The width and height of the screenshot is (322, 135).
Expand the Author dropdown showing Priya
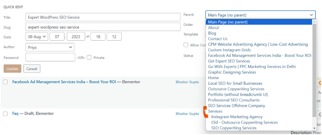pos(50,47)
